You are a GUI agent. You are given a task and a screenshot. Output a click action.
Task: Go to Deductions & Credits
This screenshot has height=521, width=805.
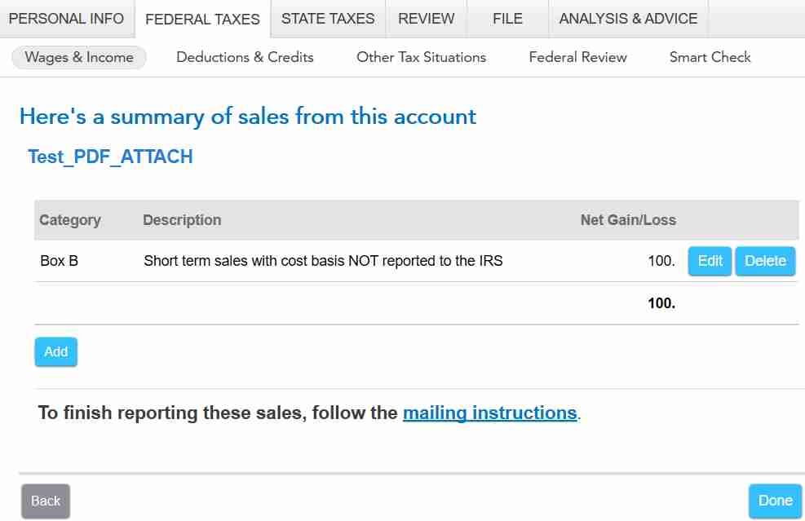[x=245, y=57]
